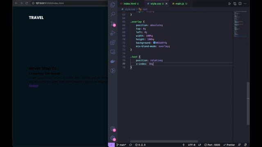
Task: Click the Prettier status bar item
Action: [229, 145]
